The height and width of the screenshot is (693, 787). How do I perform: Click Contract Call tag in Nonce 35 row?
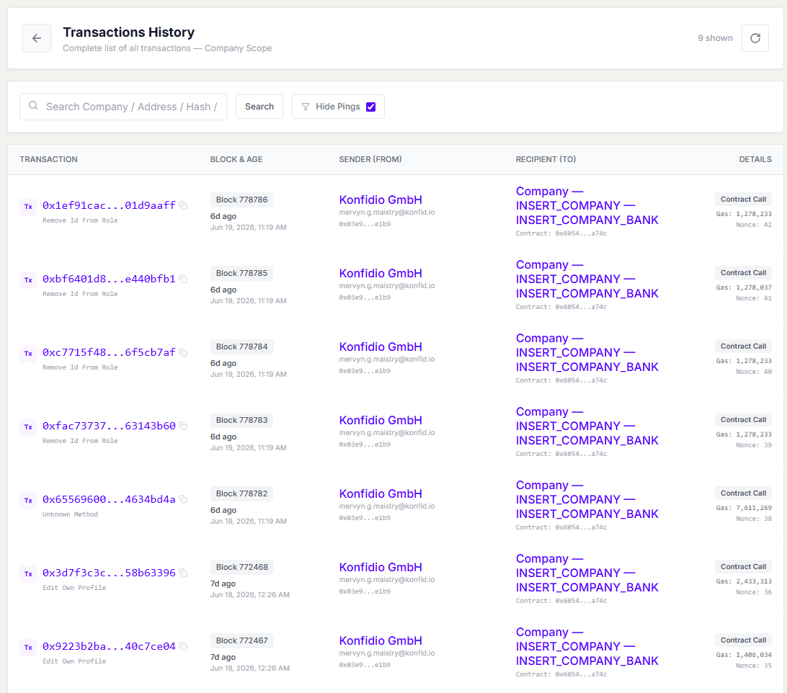click(x=743, y=640)
